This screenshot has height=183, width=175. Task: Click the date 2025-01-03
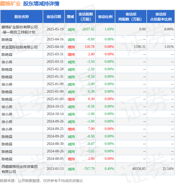pos(55,99)
